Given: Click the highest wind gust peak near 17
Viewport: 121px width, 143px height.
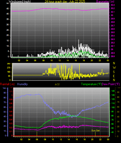Looking at the screenshot, I should 79,40.
